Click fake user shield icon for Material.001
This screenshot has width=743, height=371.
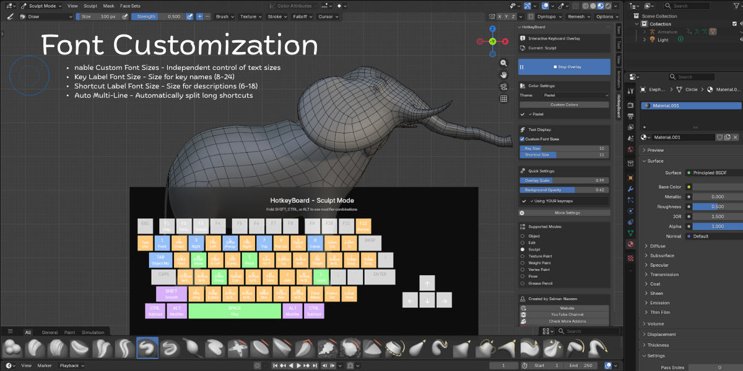pos(720,137)
